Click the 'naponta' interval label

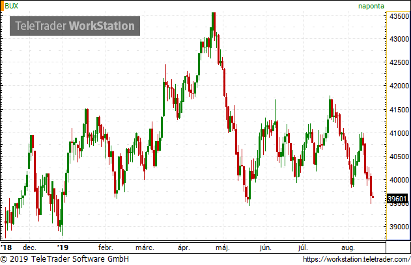coord(371,6)
